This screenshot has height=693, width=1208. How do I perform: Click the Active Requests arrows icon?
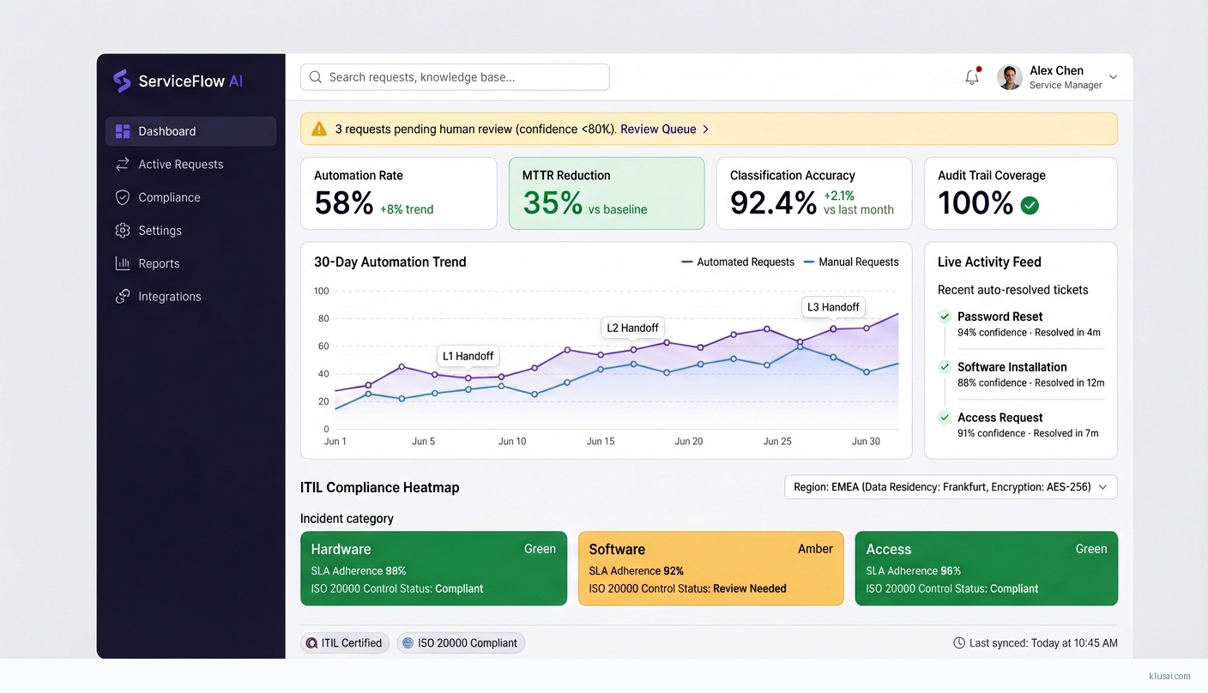point(123,164)
